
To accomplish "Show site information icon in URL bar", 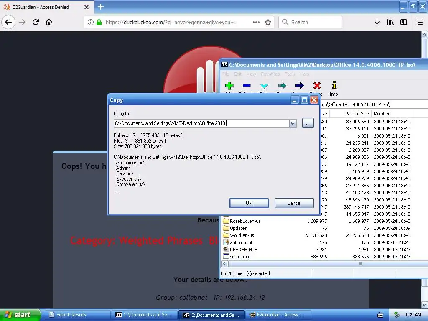I will click(x=91, y=22).
